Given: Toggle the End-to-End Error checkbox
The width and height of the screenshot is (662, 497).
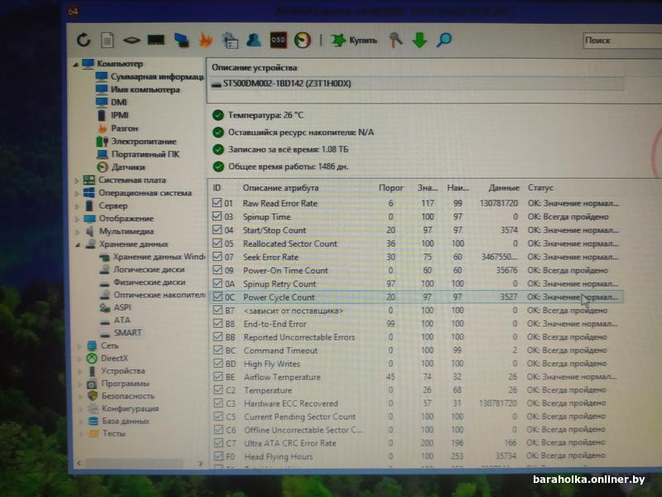Looking at the screenshot, I should pos(218,324).
